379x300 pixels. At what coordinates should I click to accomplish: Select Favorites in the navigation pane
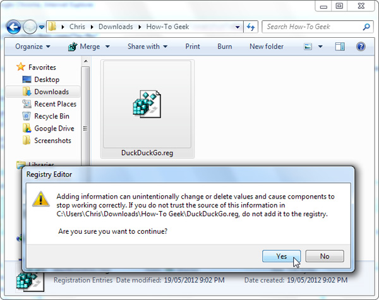pyautogui.click(x=42, y=67)
